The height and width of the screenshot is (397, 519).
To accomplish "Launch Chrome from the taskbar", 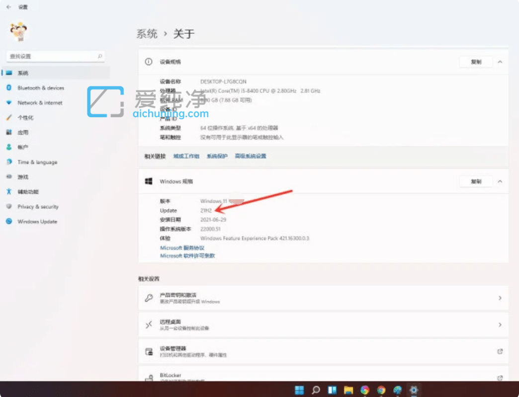I will (x=381, y=390).
